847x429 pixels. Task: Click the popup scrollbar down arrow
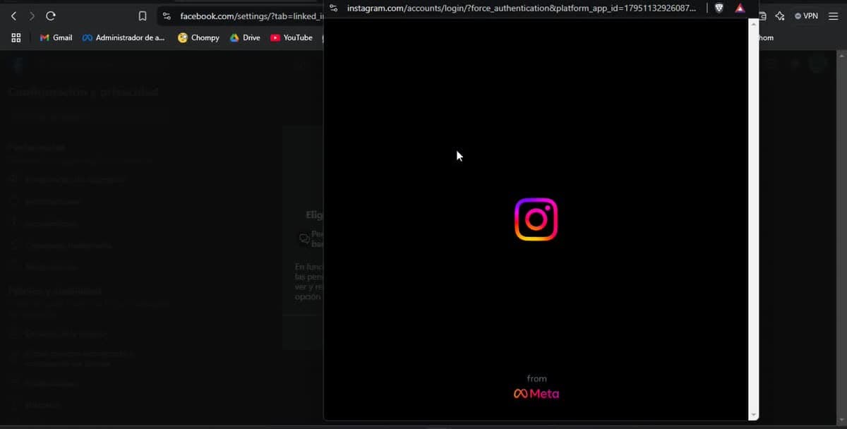pos(754,416)
